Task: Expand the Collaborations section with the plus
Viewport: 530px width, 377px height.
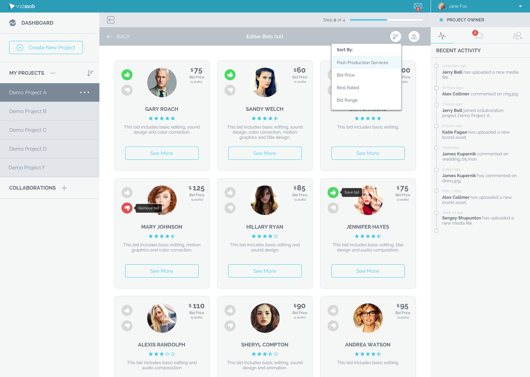Action: point(64,188)
